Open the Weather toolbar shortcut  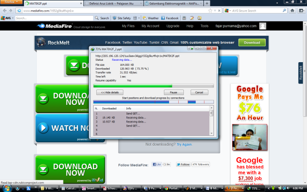[150, 18]
